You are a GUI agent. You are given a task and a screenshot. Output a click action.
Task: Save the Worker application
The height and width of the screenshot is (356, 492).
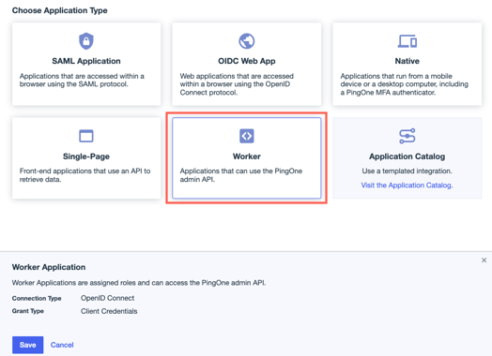27,345
